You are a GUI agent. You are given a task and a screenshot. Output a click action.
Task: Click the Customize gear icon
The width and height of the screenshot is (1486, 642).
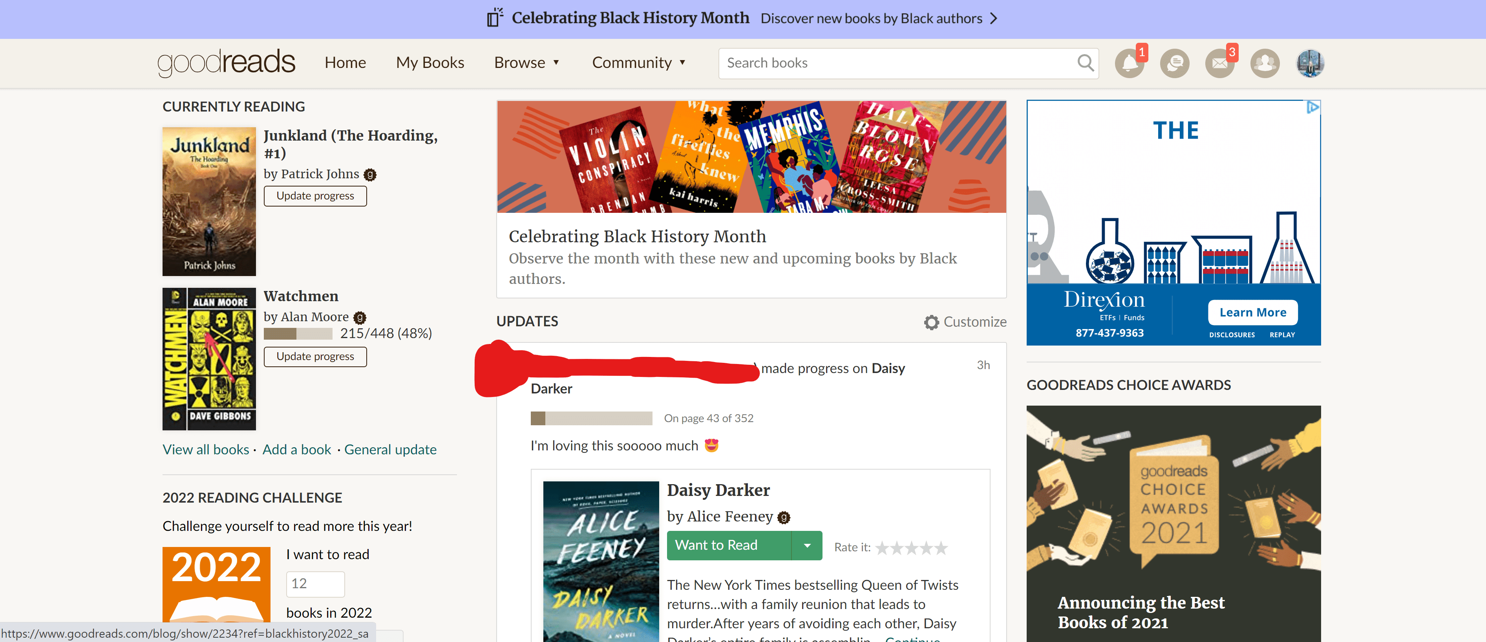tap(931, 322)
